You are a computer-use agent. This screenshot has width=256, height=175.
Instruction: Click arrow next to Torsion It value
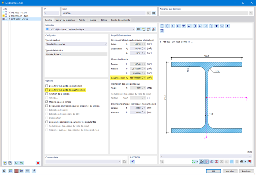(x=145, y=64)
